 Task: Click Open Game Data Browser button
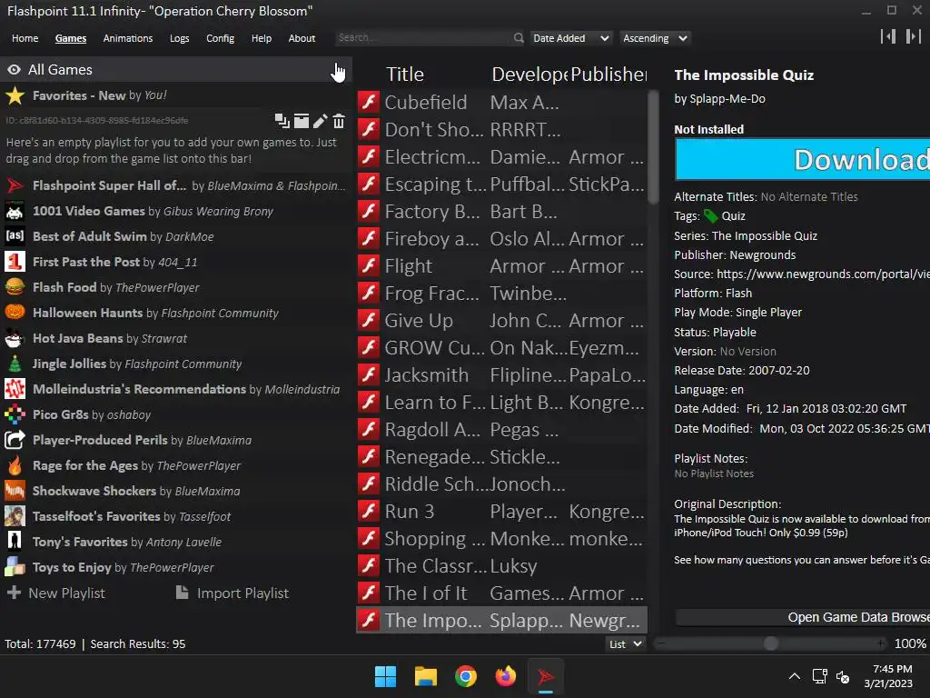(x=803, y=617)
